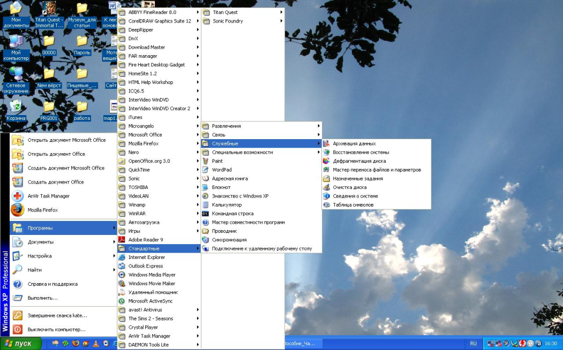
Task: Open Таблица символов character map
Action: pos(376,205)
